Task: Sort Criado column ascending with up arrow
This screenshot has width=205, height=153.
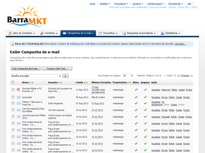Action: pyautogui.click(x=85, y=82)
